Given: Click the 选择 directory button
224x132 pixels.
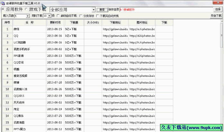Looking at the screenshot, I should (218, 9).
